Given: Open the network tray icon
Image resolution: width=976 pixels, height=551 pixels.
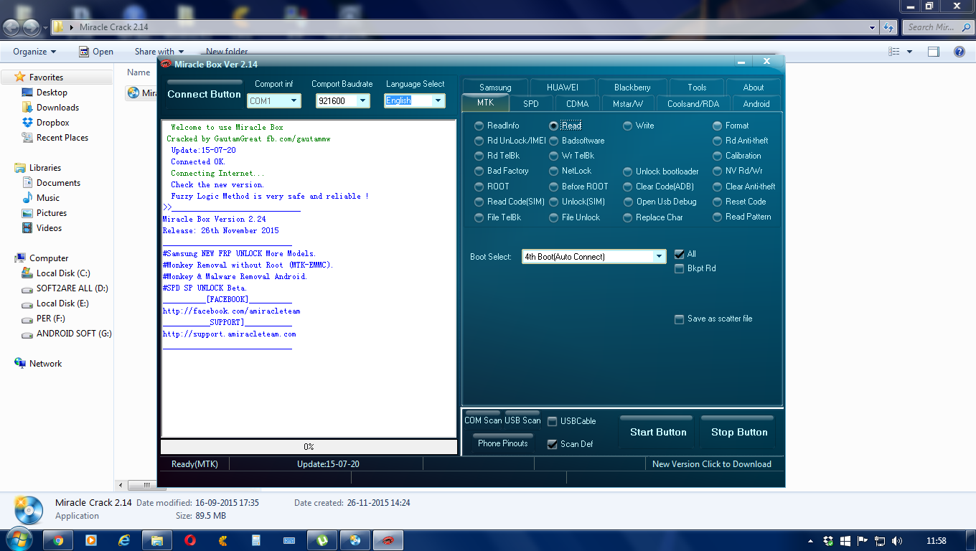Looking at the screenshot, I should pyautogui.click(x=879, y=541).
